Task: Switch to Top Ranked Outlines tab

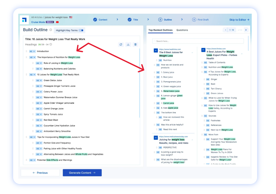Action: click(160, 30)
